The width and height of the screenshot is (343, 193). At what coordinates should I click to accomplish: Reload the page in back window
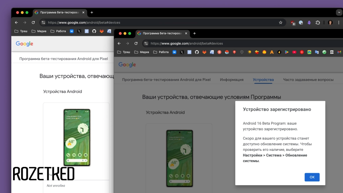pos(33,23)
